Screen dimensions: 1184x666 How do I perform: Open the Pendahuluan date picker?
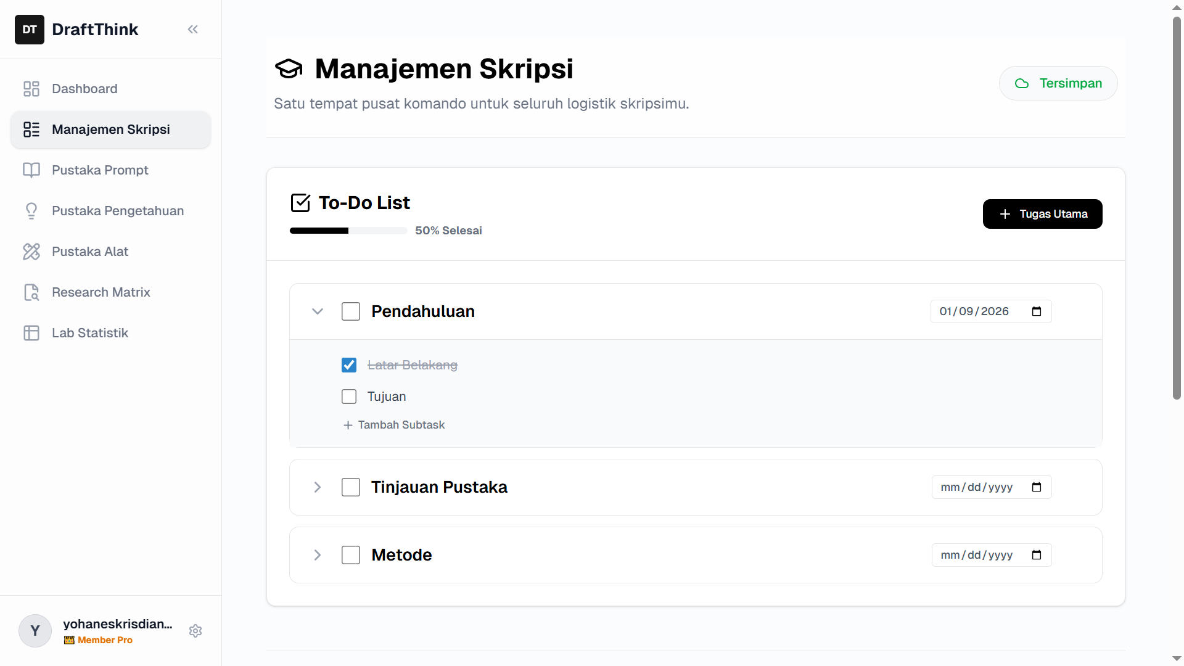pyautogui.click(x=1037, y=311)
